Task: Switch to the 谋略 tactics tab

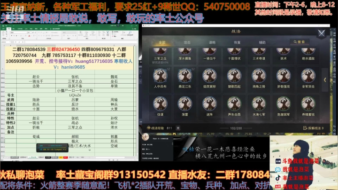Action: [x=212, y=42]
